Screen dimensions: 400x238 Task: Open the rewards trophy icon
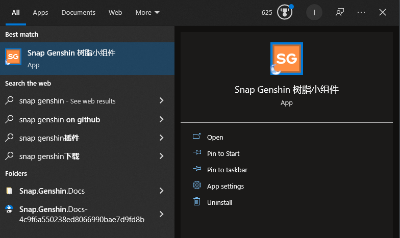pyautogui.click(x=285, y=12)
